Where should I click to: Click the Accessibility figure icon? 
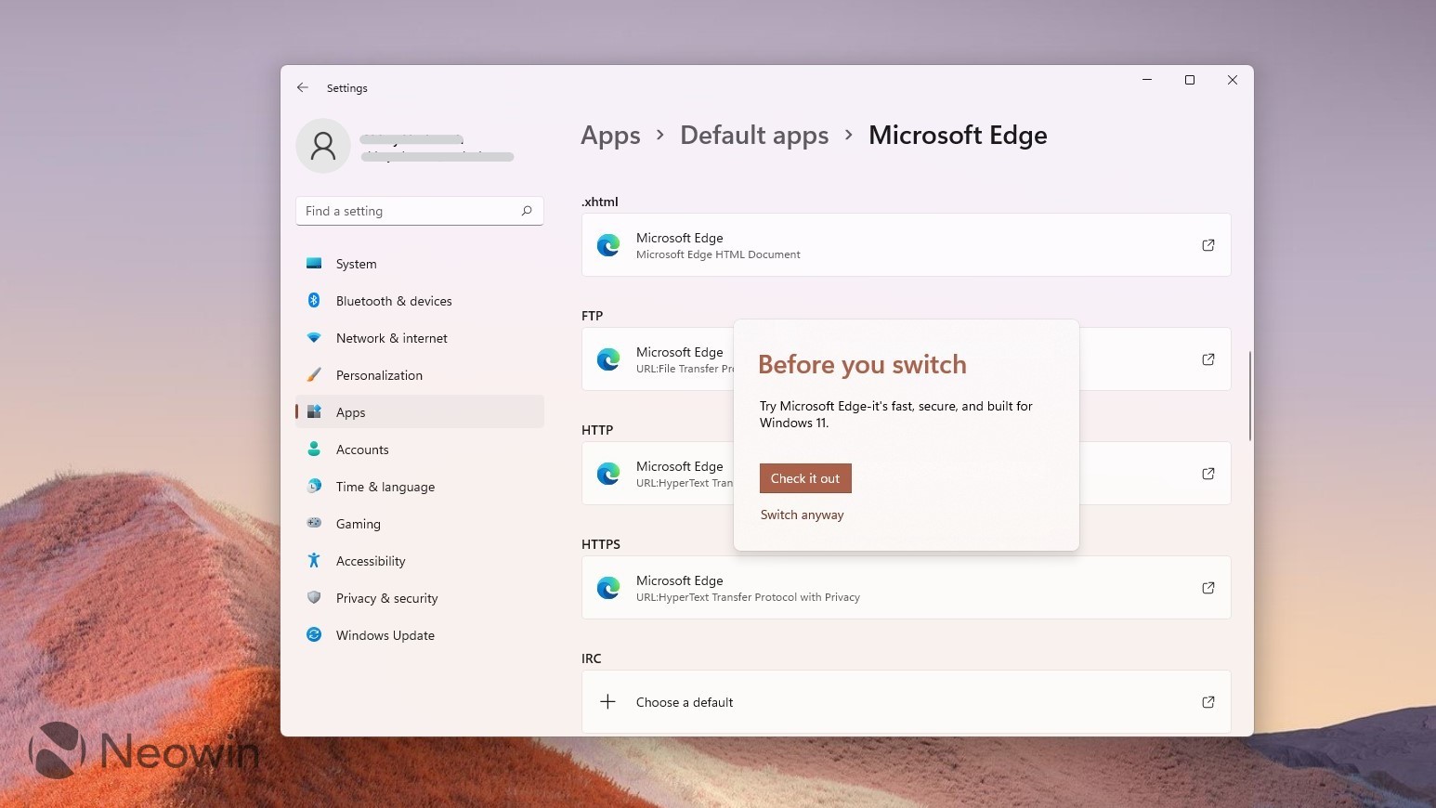click(314, 561)
